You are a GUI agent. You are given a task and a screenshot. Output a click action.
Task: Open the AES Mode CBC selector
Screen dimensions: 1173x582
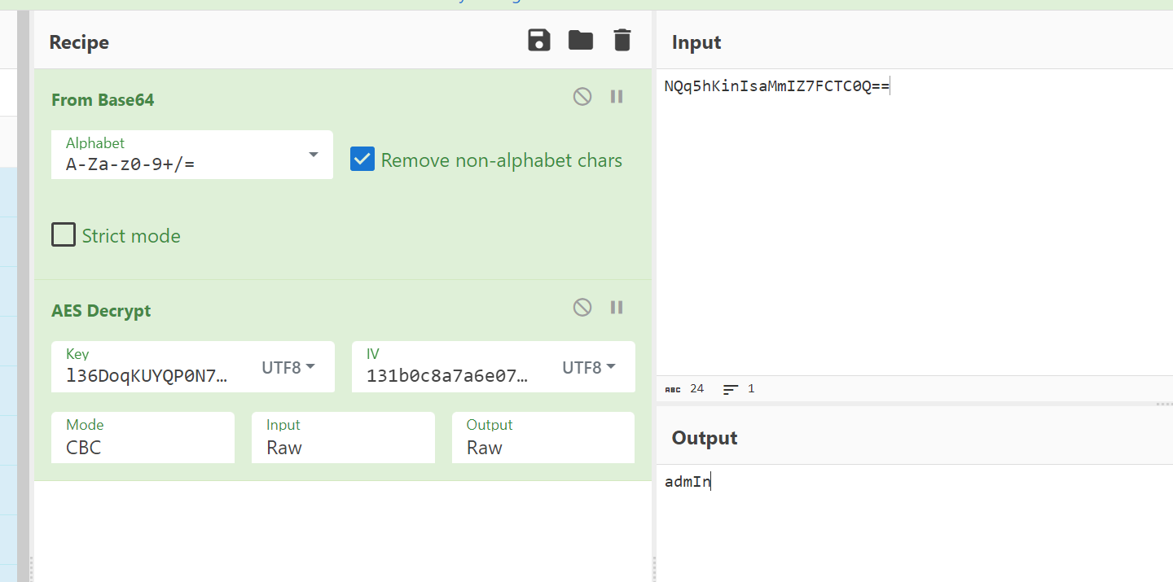coord(143,438)
